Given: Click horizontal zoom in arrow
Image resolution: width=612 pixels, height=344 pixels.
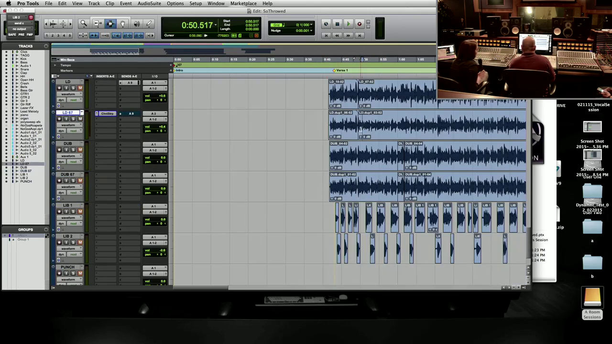Looking at the screenshot, I should (70, 23).
